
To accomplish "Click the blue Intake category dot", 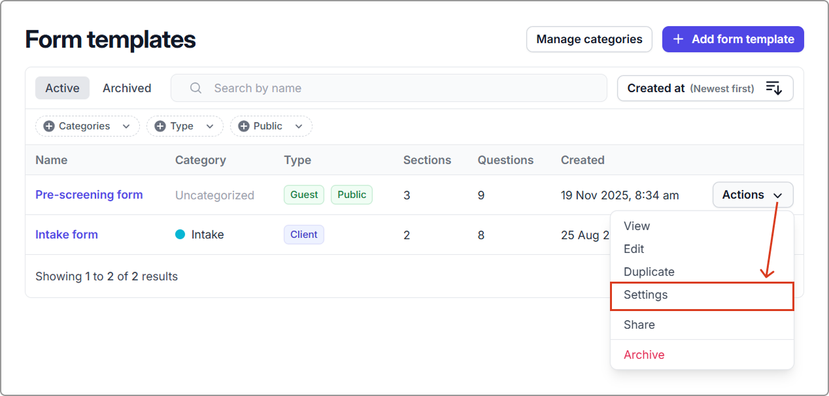I will tap(180, 235).
